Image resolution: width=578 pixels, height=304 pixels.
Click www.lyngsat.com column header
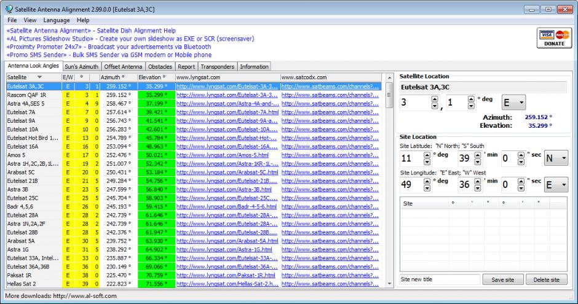[228, 77]
